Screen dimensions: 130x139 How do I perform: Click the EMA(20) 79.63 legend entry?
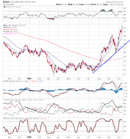pos(11,32)
